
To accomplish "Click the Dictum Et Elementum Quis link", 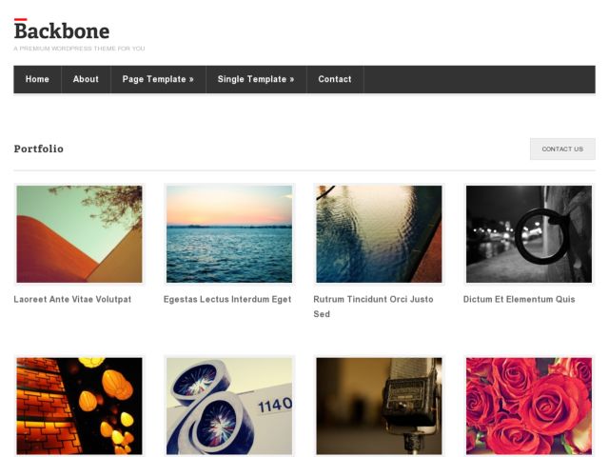I will point(520,299).
